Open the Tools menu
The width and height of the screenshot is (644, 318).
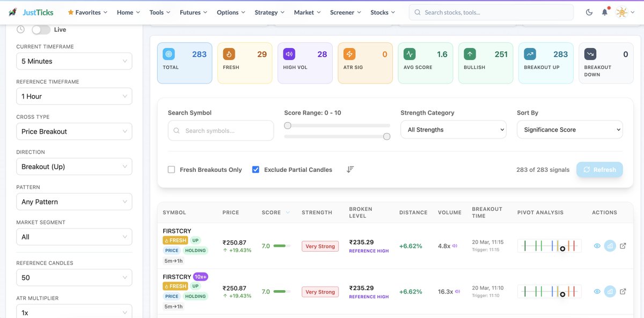click(x=160, y=12)
